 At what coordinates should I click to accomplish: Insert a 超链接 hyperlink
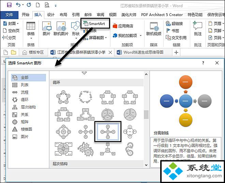(174, 24)
